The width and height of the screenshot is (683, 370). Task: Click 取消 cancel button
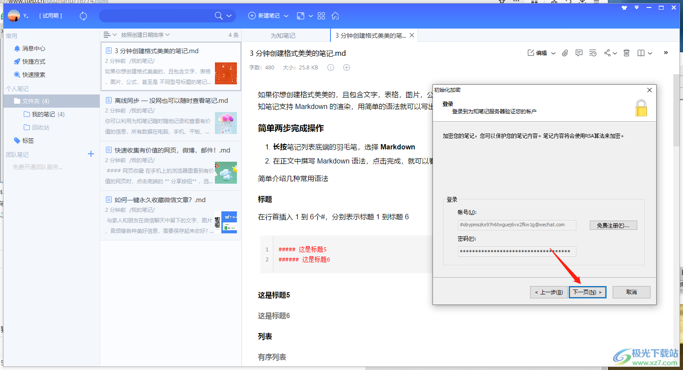[632, 292]
